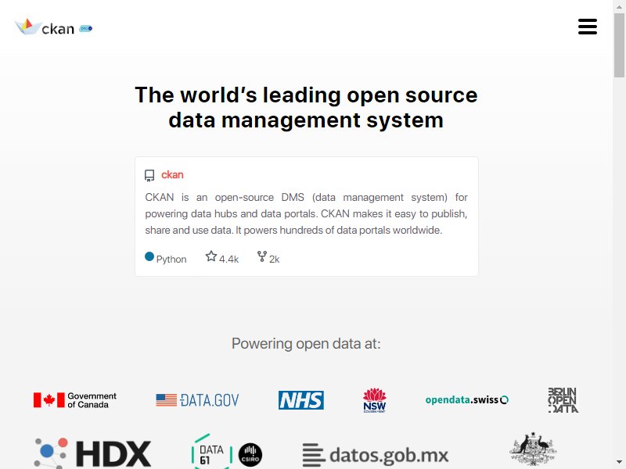626x469 pixels.
Task: Click the Berlin Open Data logo
Action: pyautogui.click(x=563, y=400)
